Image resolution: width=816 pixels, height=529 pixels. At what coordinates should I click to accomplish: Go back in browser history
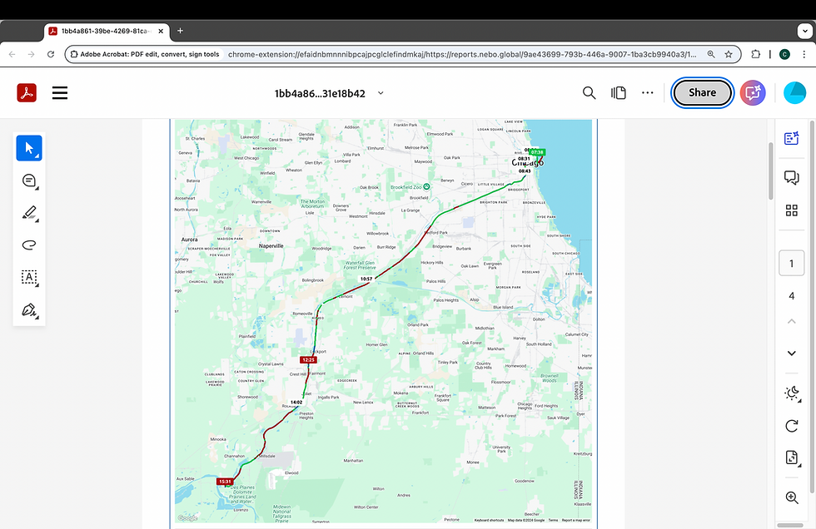tap(12, 54)
